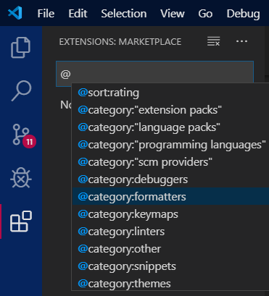Open the Explorer view in activity bar

pos(21,48)
